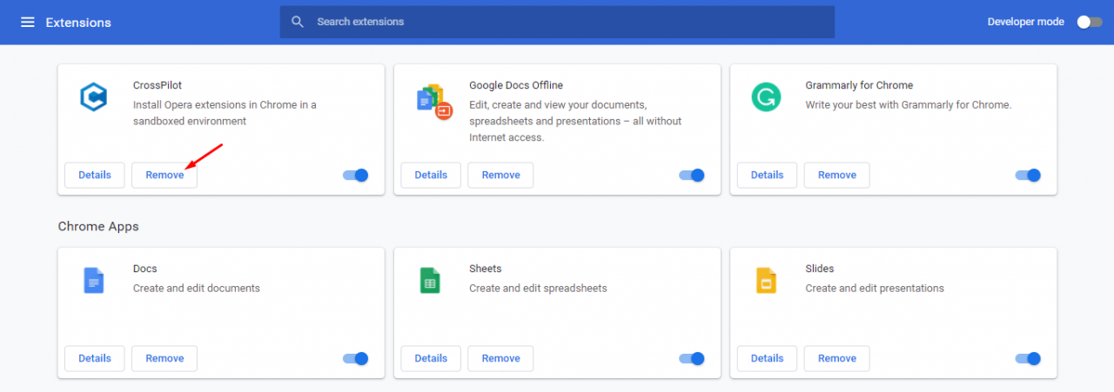Click the search magnifier icon
The width and height of the screenshot is (1114, 392).
[x=298, y=22]
